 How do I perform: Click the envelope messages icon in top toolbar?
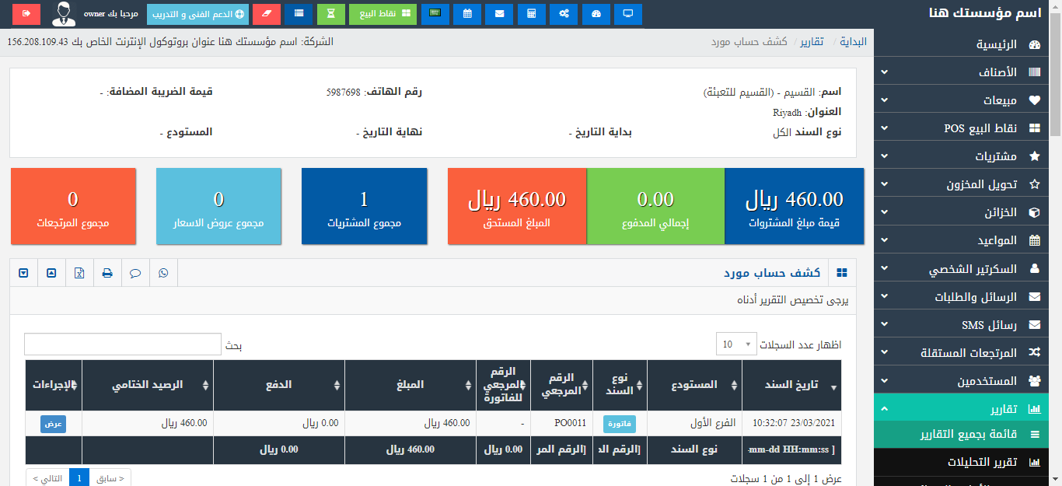[498, 13]
